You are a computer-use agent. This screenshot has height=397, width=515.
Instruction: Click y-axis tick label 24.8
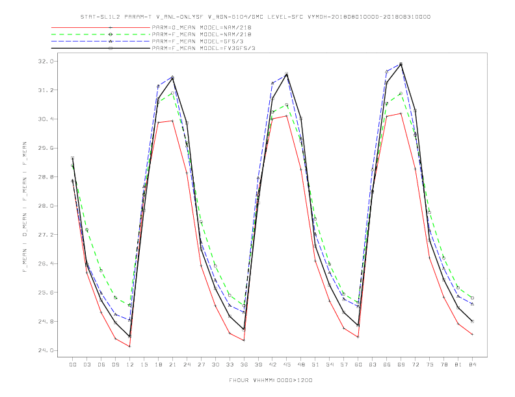[46, 321]
